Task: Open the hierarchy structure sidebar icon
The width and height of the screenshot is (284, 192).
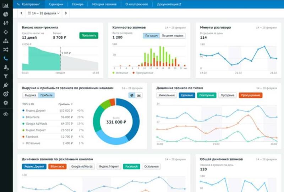Action: [x=6, y=41]
